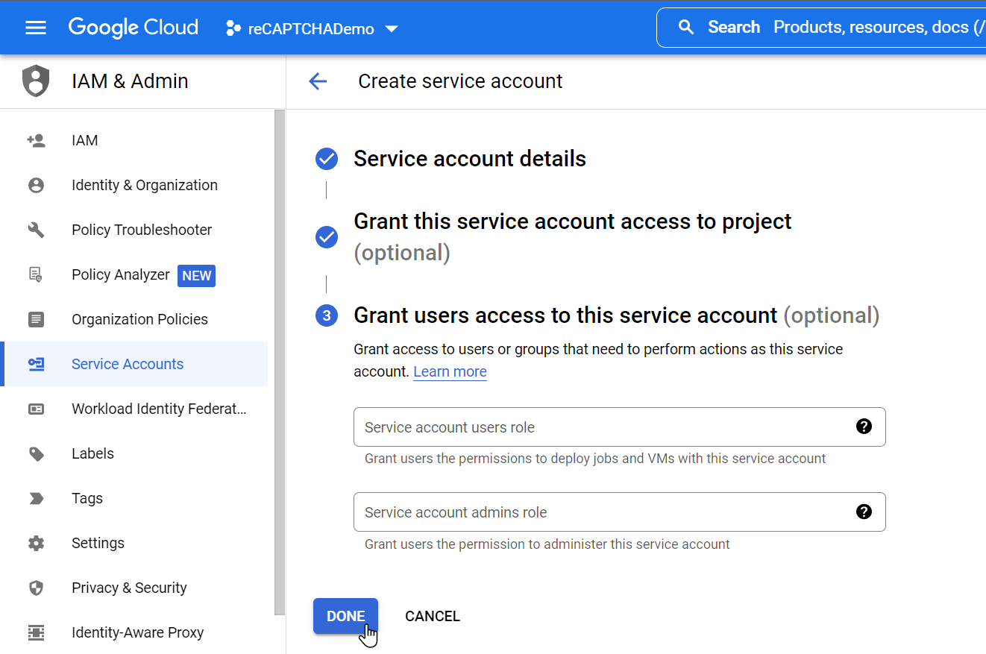
Task: Click the CANCEL button
Action: (x=433, y=616)
